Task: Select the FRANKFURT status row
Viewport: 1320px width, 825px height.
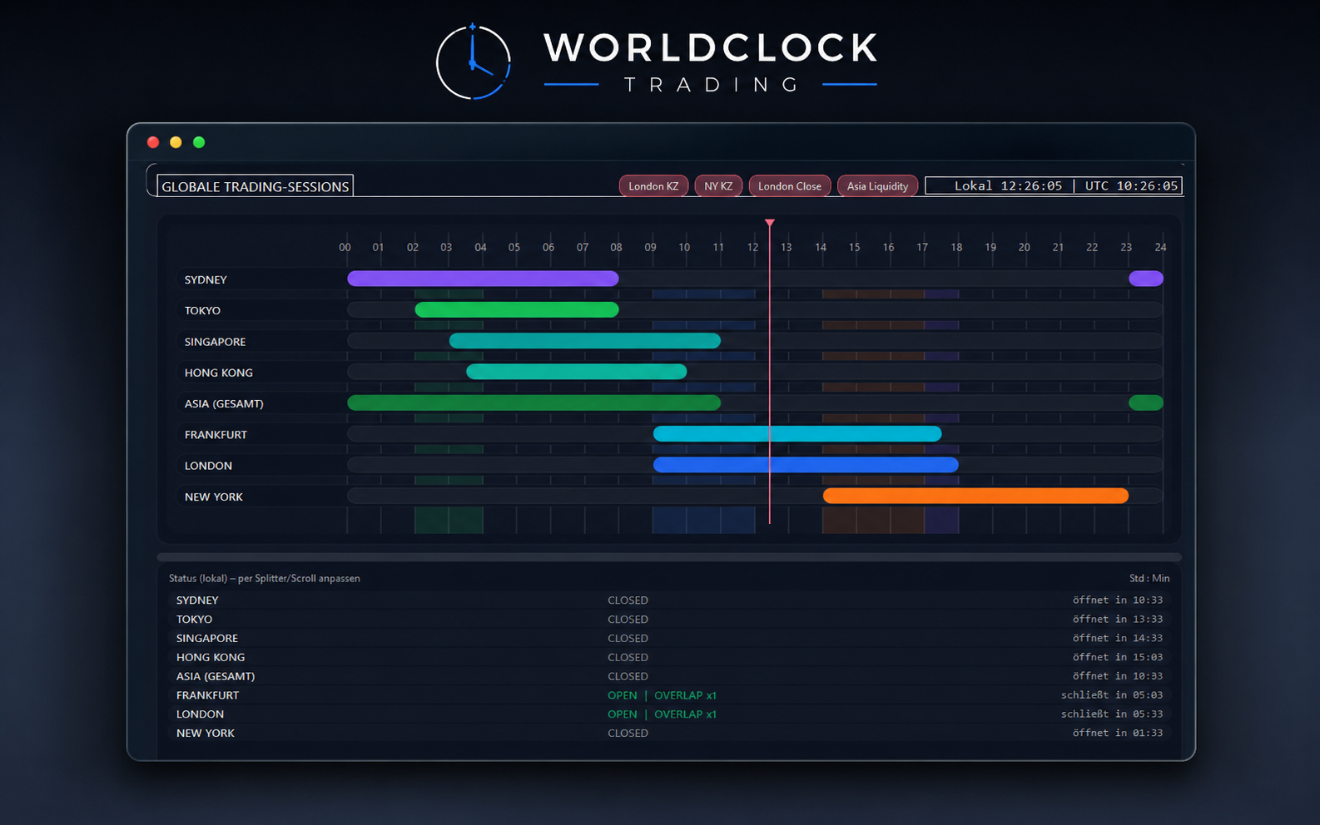Action: tap(669, 695)
